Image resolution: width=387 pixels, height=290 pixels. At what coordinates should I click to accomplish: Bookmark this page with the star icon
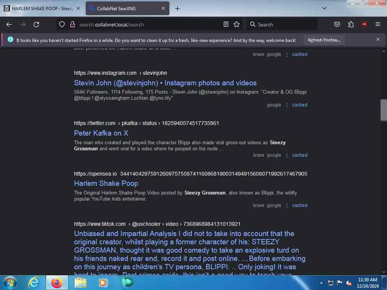(237, 25)
